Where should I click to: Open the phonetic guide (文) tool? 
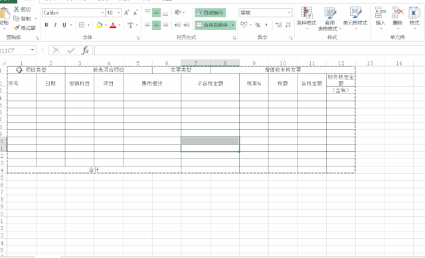point(130,25)
